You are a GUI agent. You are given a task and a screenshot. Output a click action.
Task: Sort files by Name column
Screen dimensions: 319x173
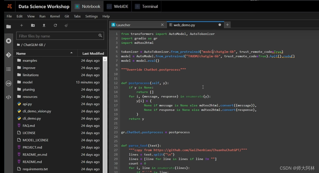pos(21,54)
